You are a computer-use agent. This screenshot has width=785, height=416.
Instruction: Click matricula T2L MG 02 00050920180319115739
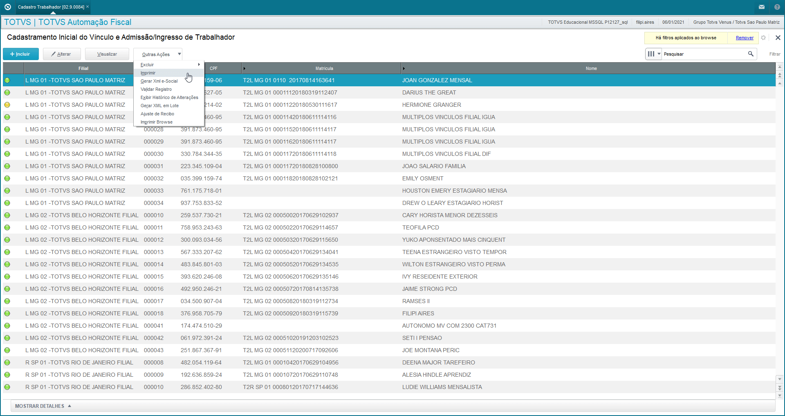pos(290,313)
